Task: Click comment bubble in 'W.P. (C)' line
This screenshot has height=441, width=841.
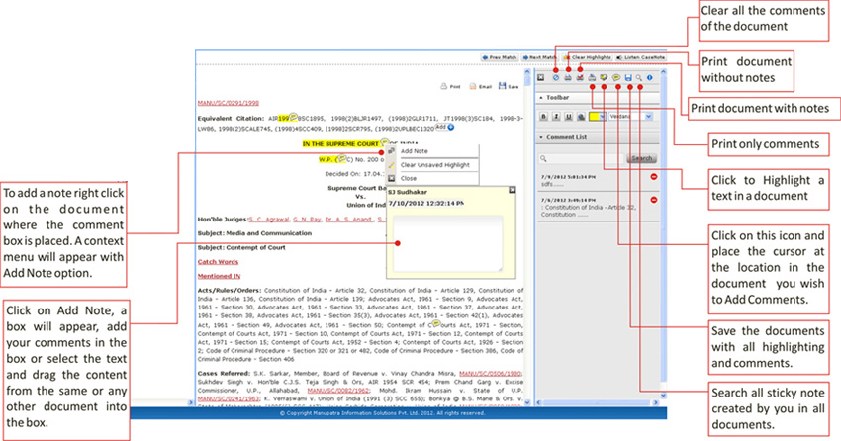Action: (341, 158)
